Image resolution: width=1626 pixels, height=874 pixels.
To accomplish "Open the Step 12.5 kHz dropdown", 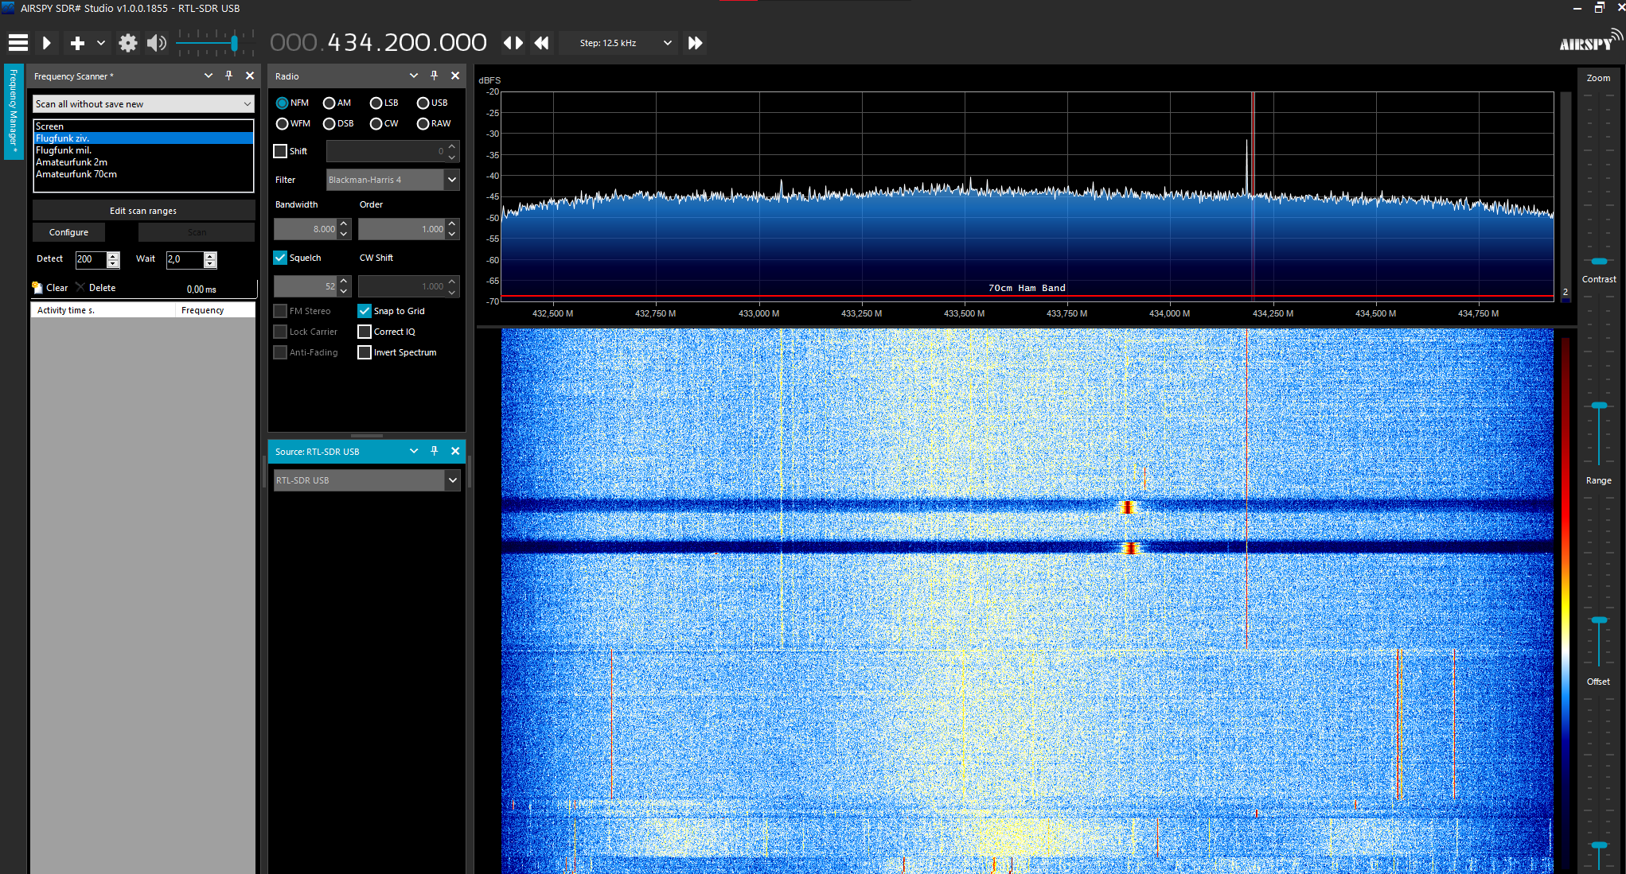I will click(618, 43).
